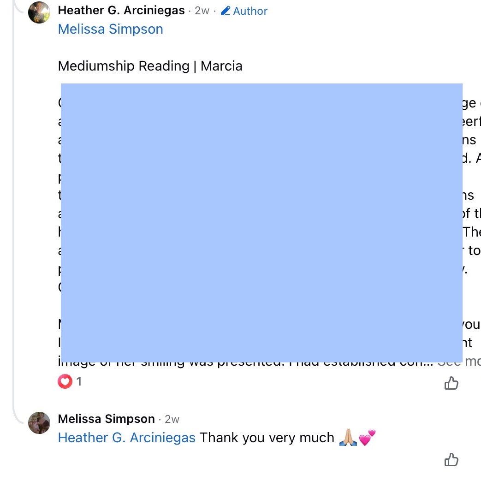This screenshot has width=481, height=481.
Task: Click the Author badge label
Action: click(250, 11)
